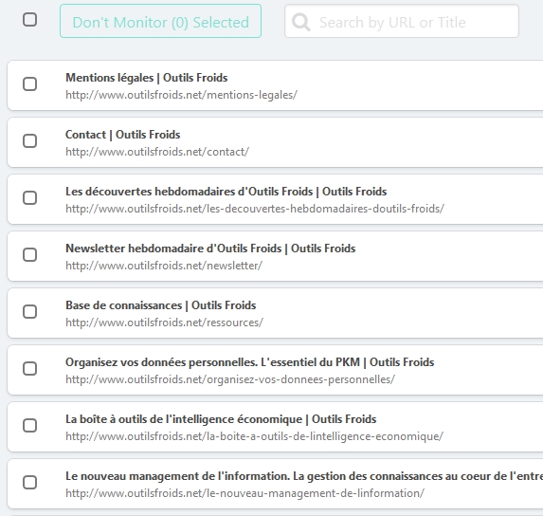543x516 pixels.
Task: Focus the Search by URL or Title field
Action: pyautogui.click(x=402, y=21)
